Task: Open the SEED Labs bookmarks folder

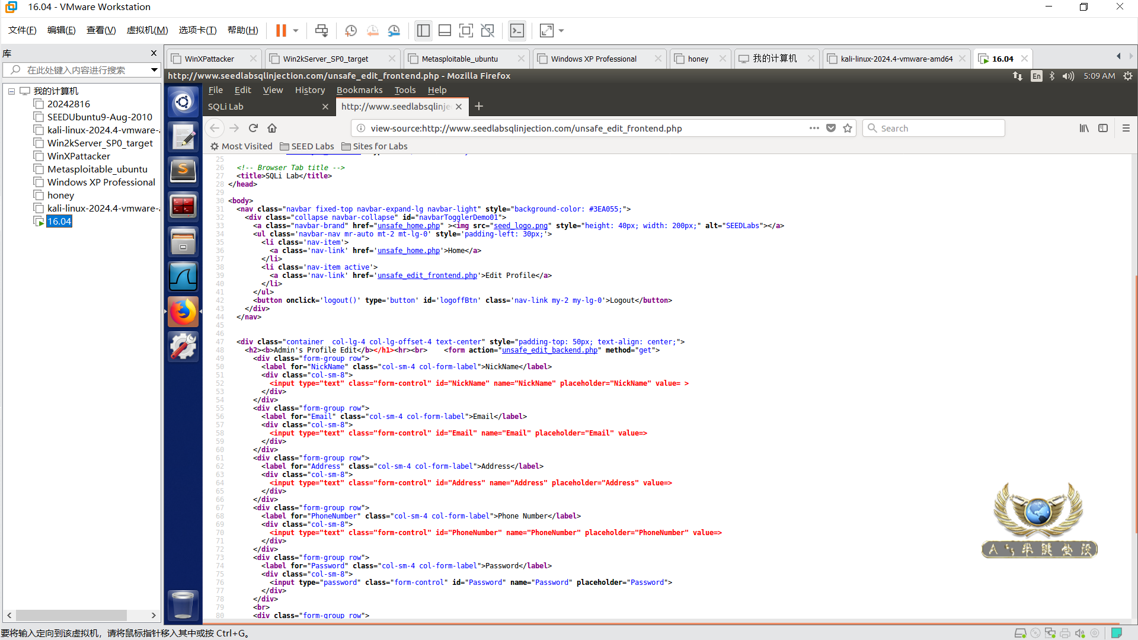Action: click(x=306, y=146)
